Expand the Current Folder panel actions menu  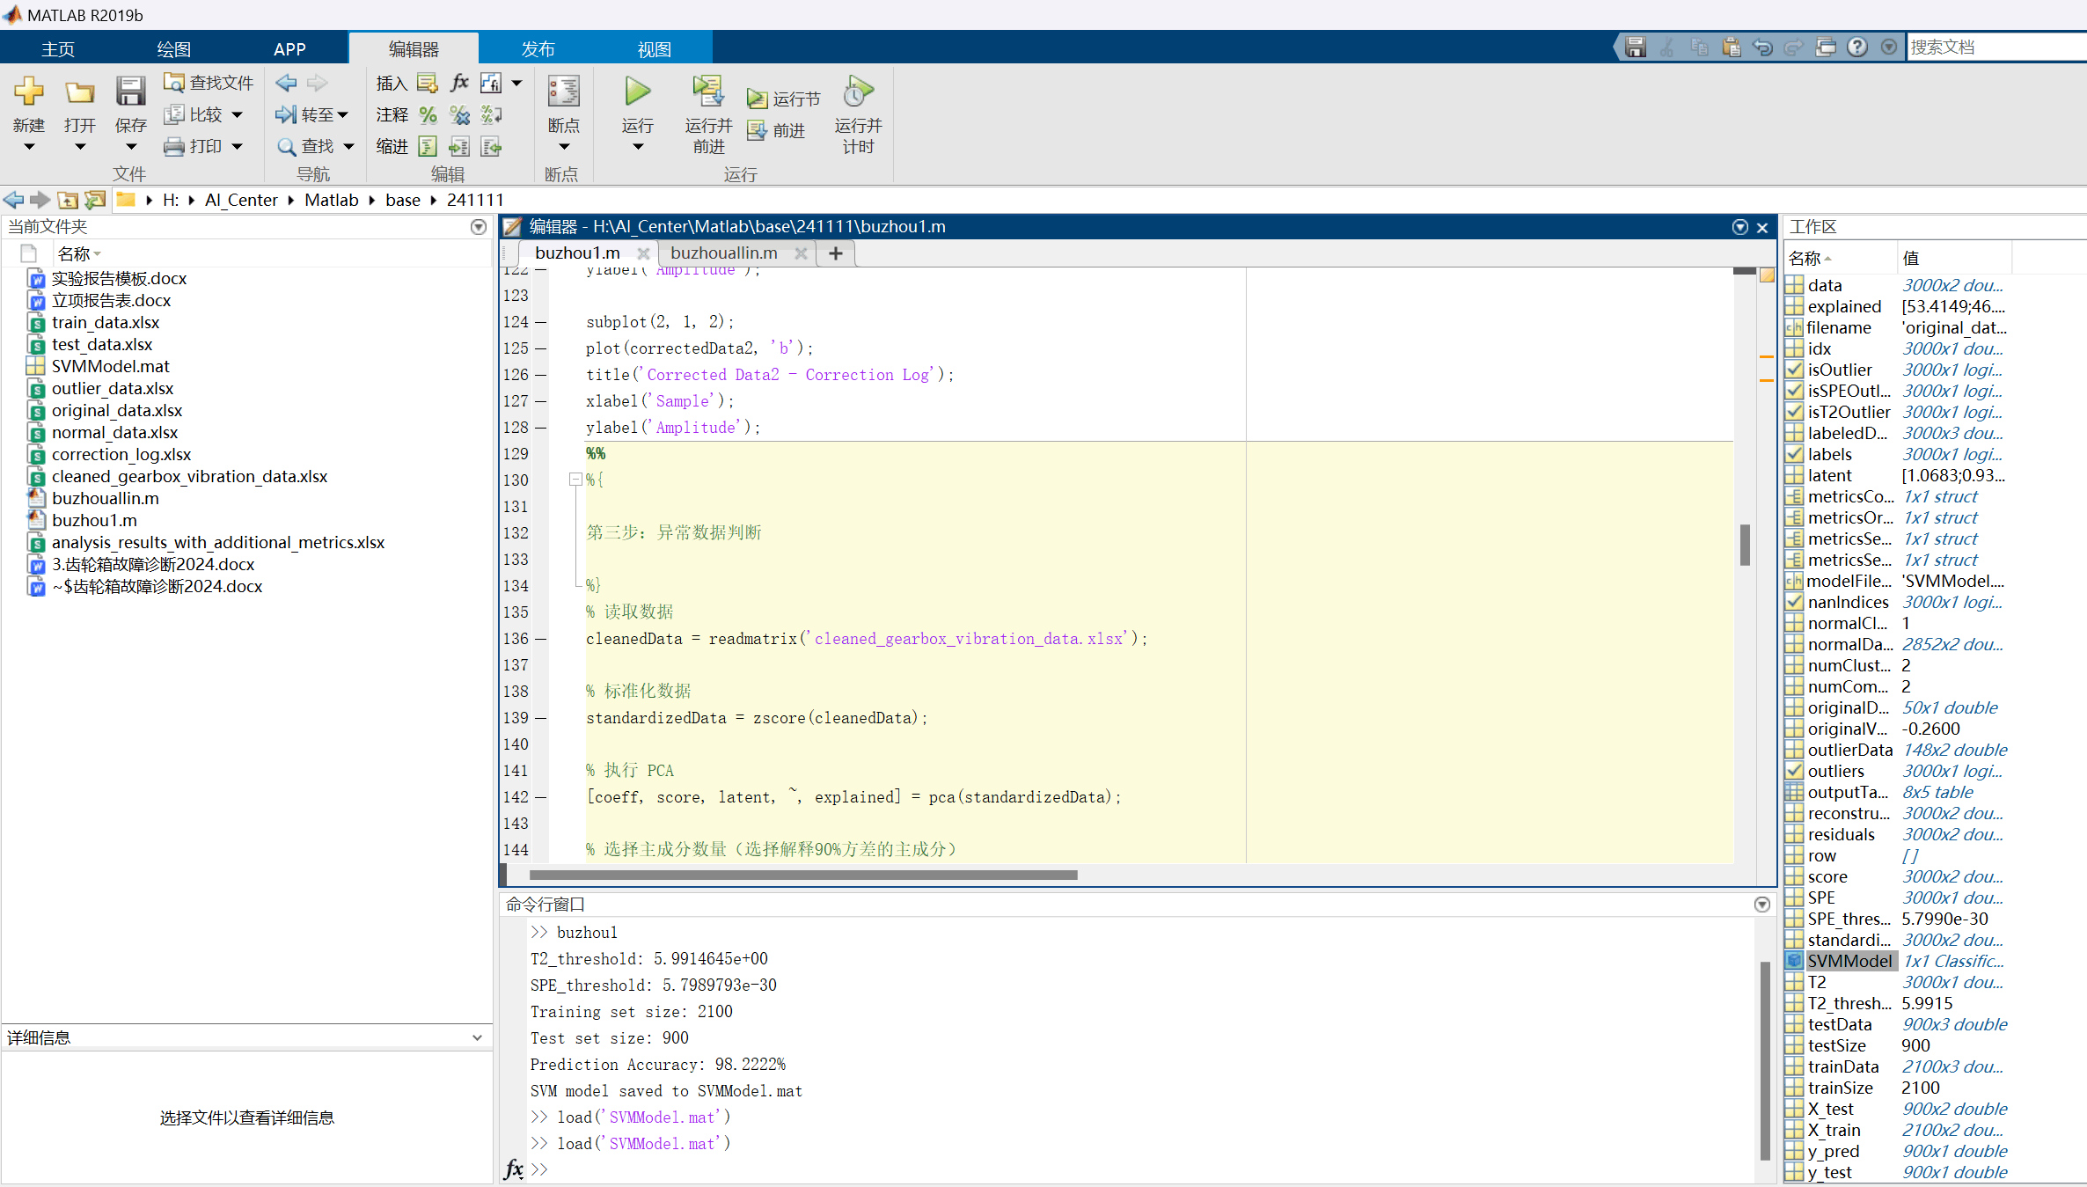tap(479, 227)
